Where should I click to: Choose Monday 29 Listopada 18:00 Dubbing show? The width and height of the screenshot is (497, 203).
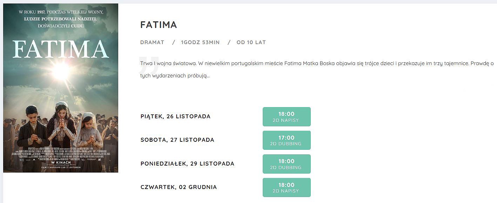(x=287, y=164)
